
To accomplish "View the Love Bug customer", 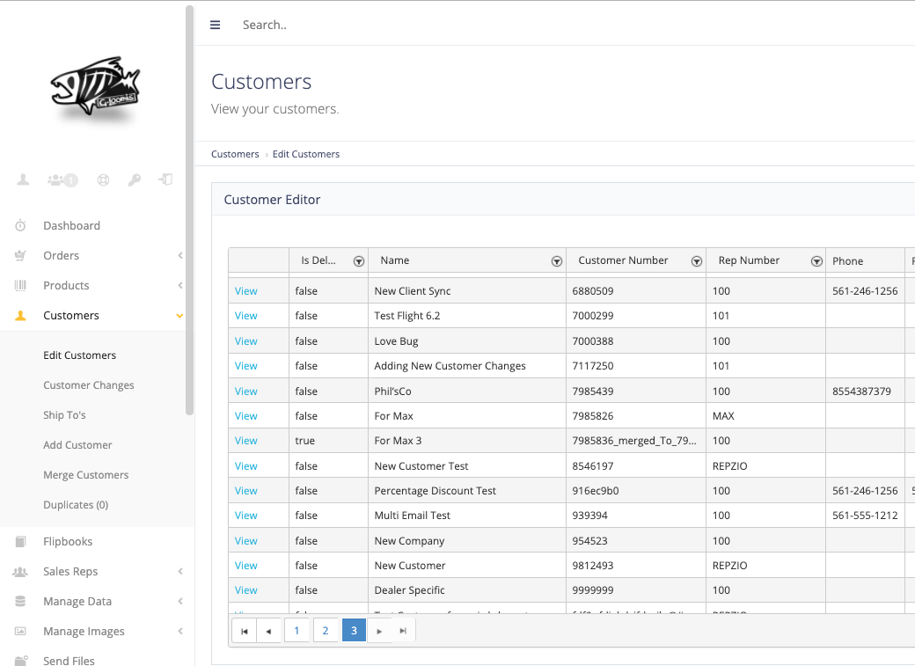I will (x=245, y=341).
